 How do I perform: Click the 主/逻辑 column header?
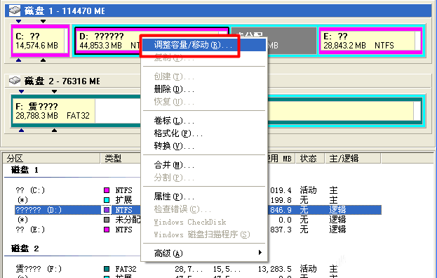coord(353,159)
